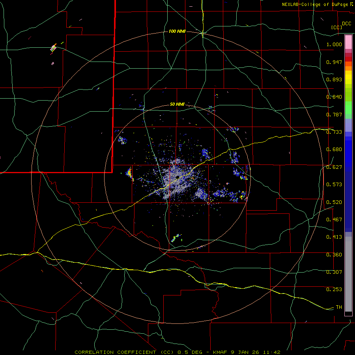Select the 0.253 scale value

pos(334,290)
